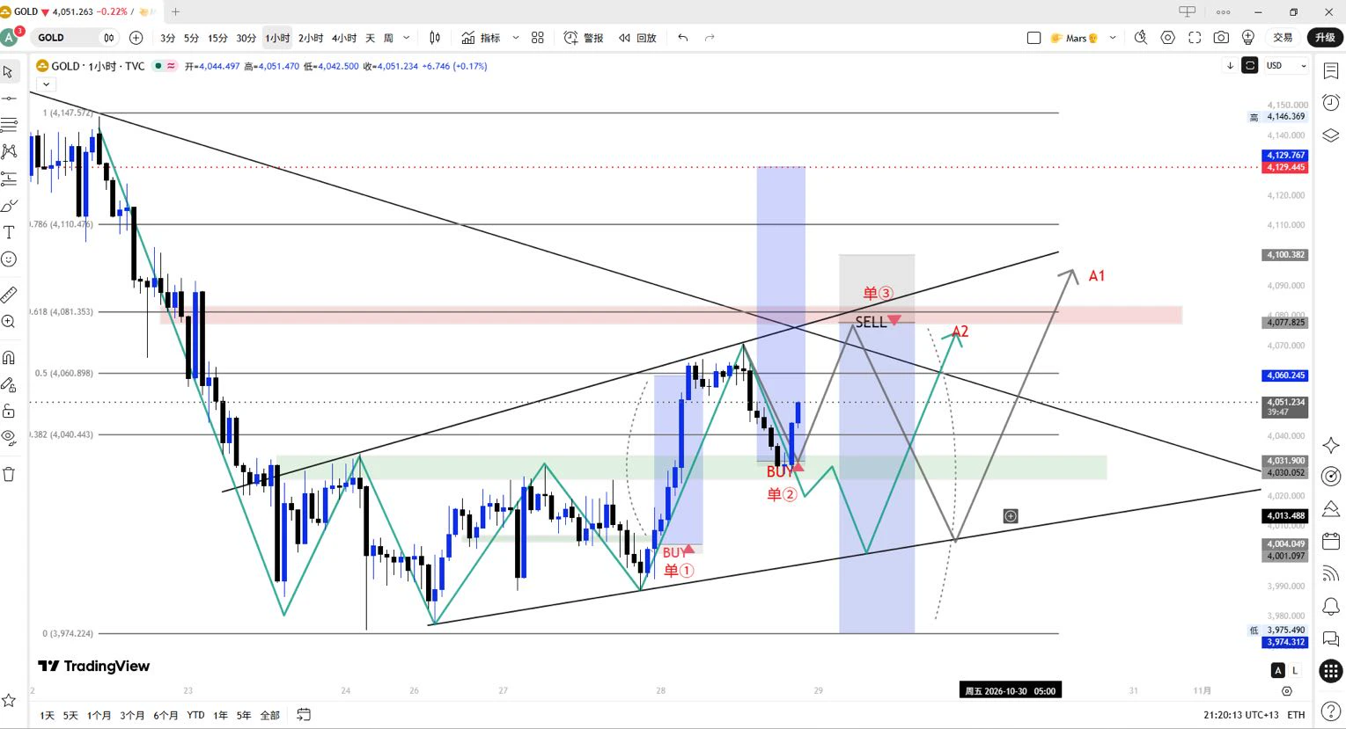The width and height of the screenshot is (1346, 729).
Task: Open the alerts clock icon in right sidebar
Action: pos(1330,103)
